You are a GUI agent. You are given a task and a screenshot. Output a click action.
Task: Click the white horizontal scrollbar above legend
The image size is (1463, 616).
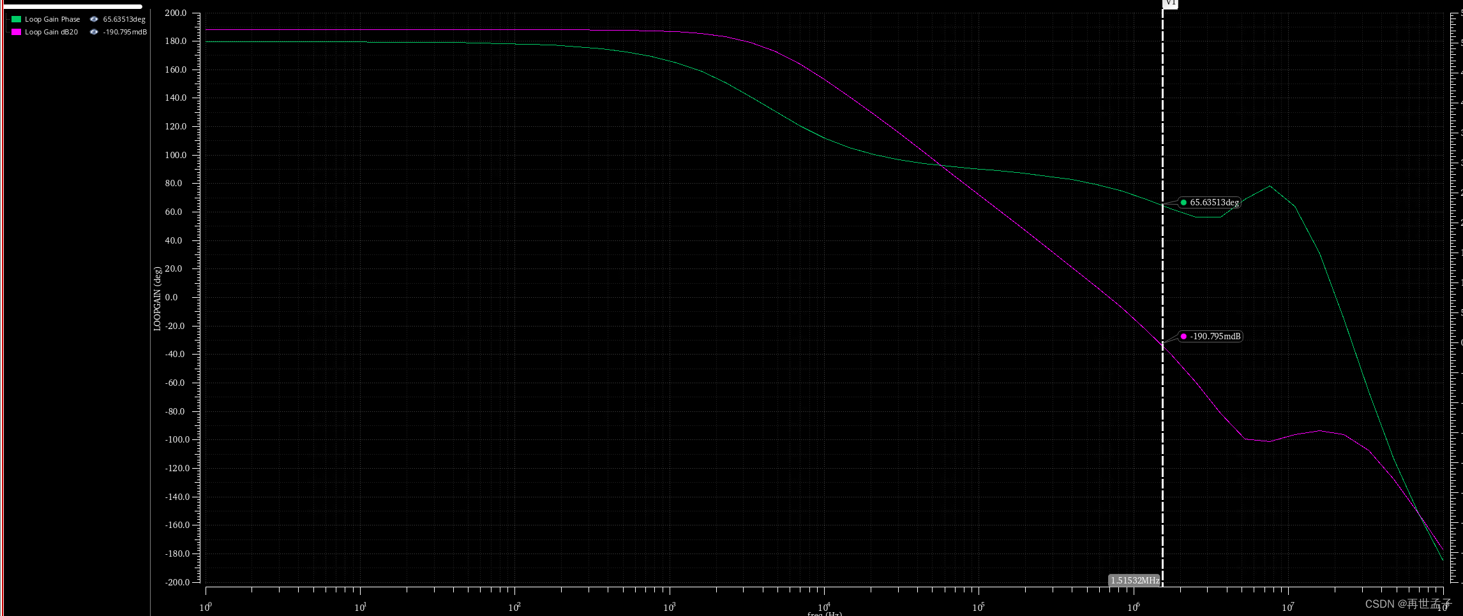pyautogui.click(x=73, y=6)
